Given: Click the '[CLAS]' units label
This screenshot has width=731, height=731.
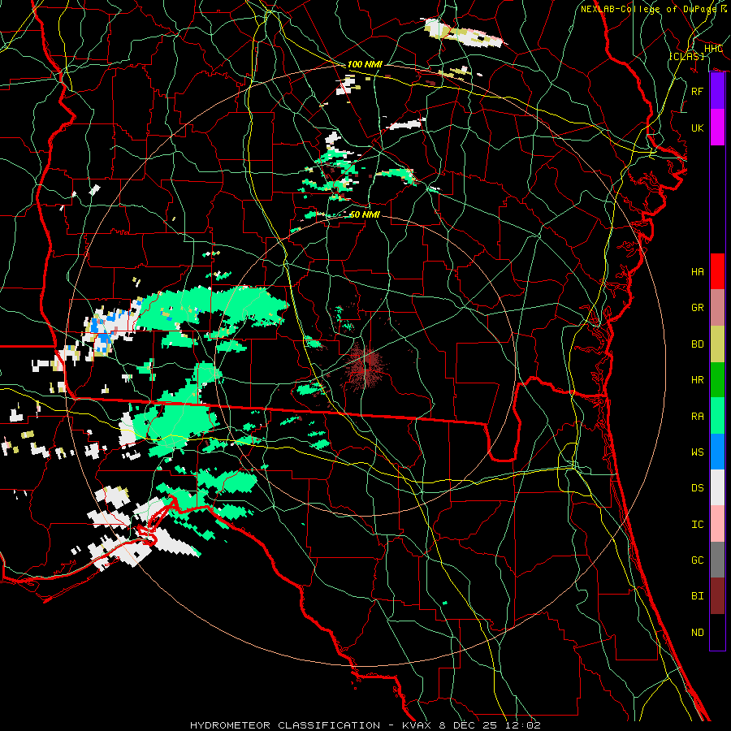Looking at the screenshot, I should click(x=687, y=56).
